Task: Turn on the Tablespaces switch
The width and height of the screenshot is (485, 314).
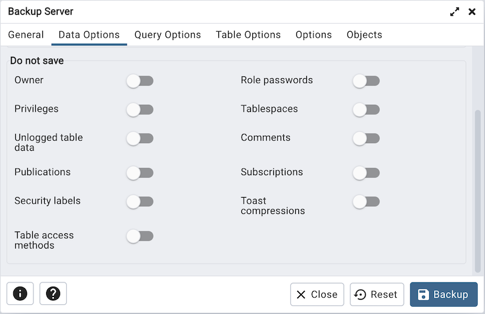Action: tap(366, 110)
